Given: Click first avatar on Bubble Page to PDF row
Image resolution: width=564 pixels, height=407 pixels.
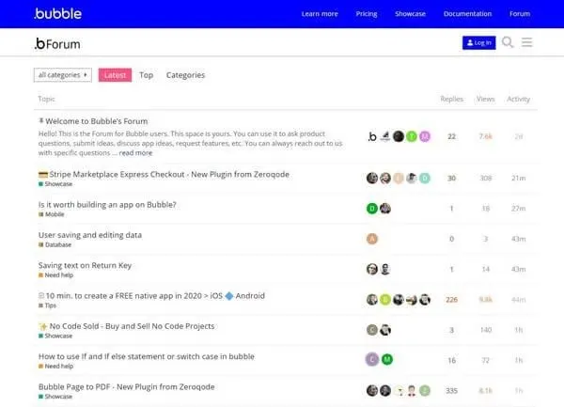Looking at the screenshot, I should 372,390.
